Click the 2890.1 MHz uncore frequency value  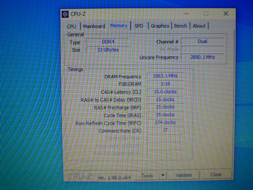202,57
